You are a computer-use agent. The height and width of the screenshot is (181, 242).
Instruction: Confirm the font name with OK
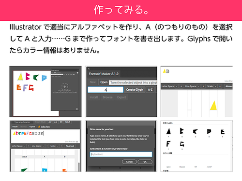click(145, 162)
